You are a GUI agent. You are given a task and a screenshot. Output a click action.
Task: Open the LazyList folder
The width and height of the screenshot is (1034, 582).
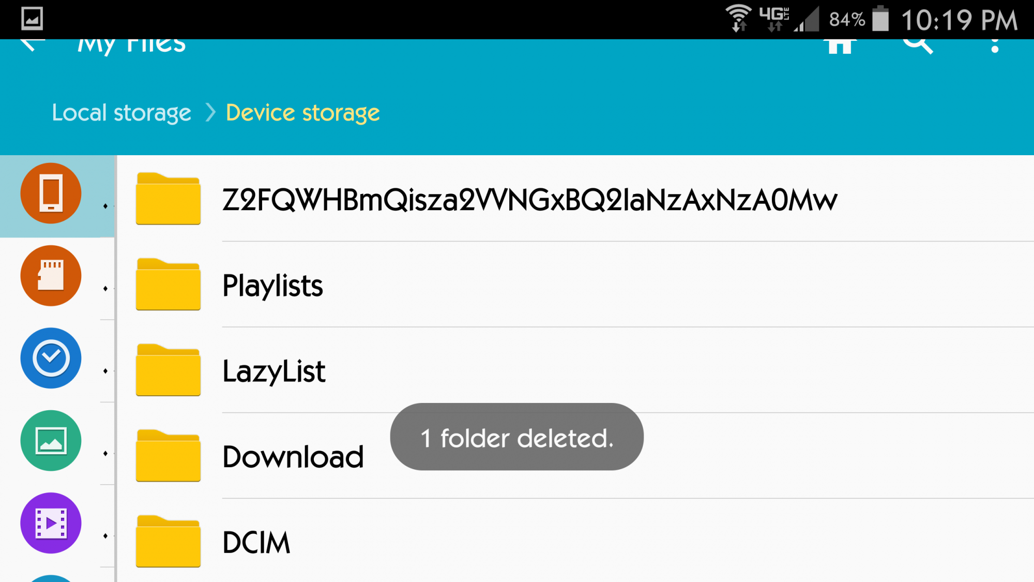tap(575, 370)
